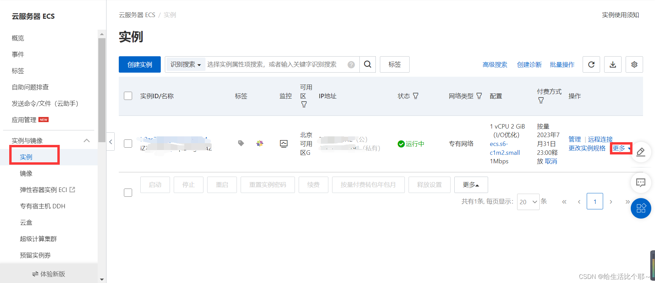Open the per-page count dropdown
Viewport: 655px width, 283px height.
528,202
